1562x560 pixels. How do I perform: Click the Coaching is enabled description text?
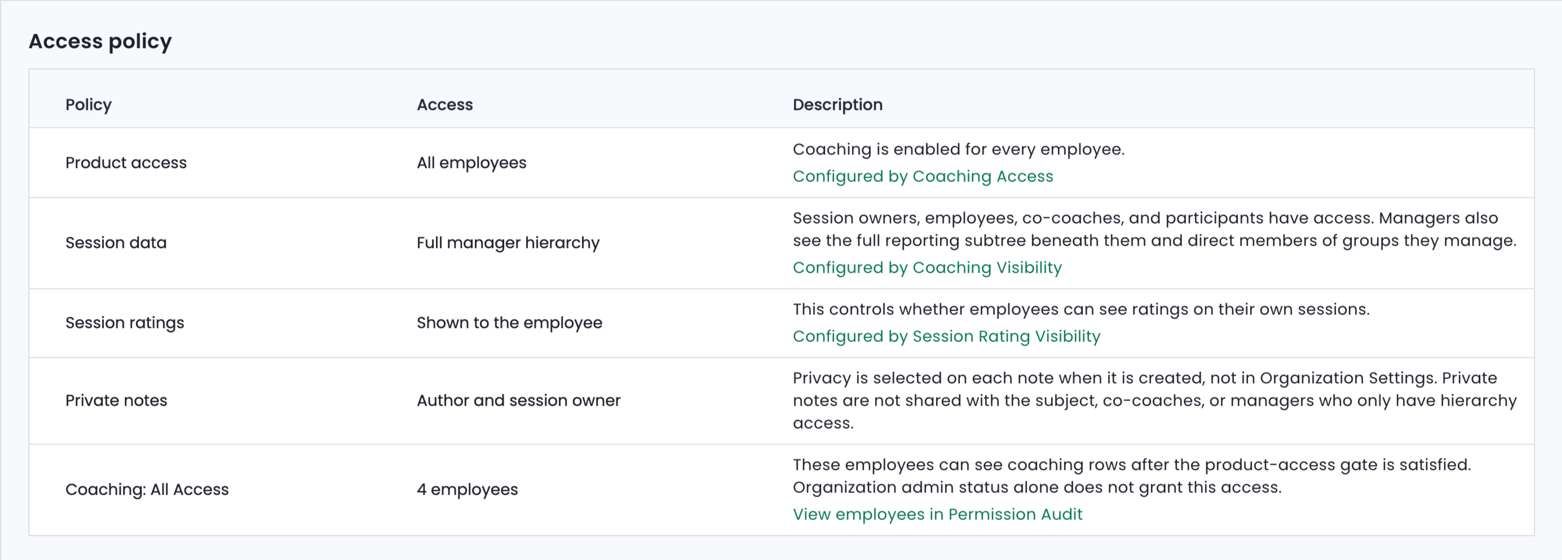click(959, 150)
